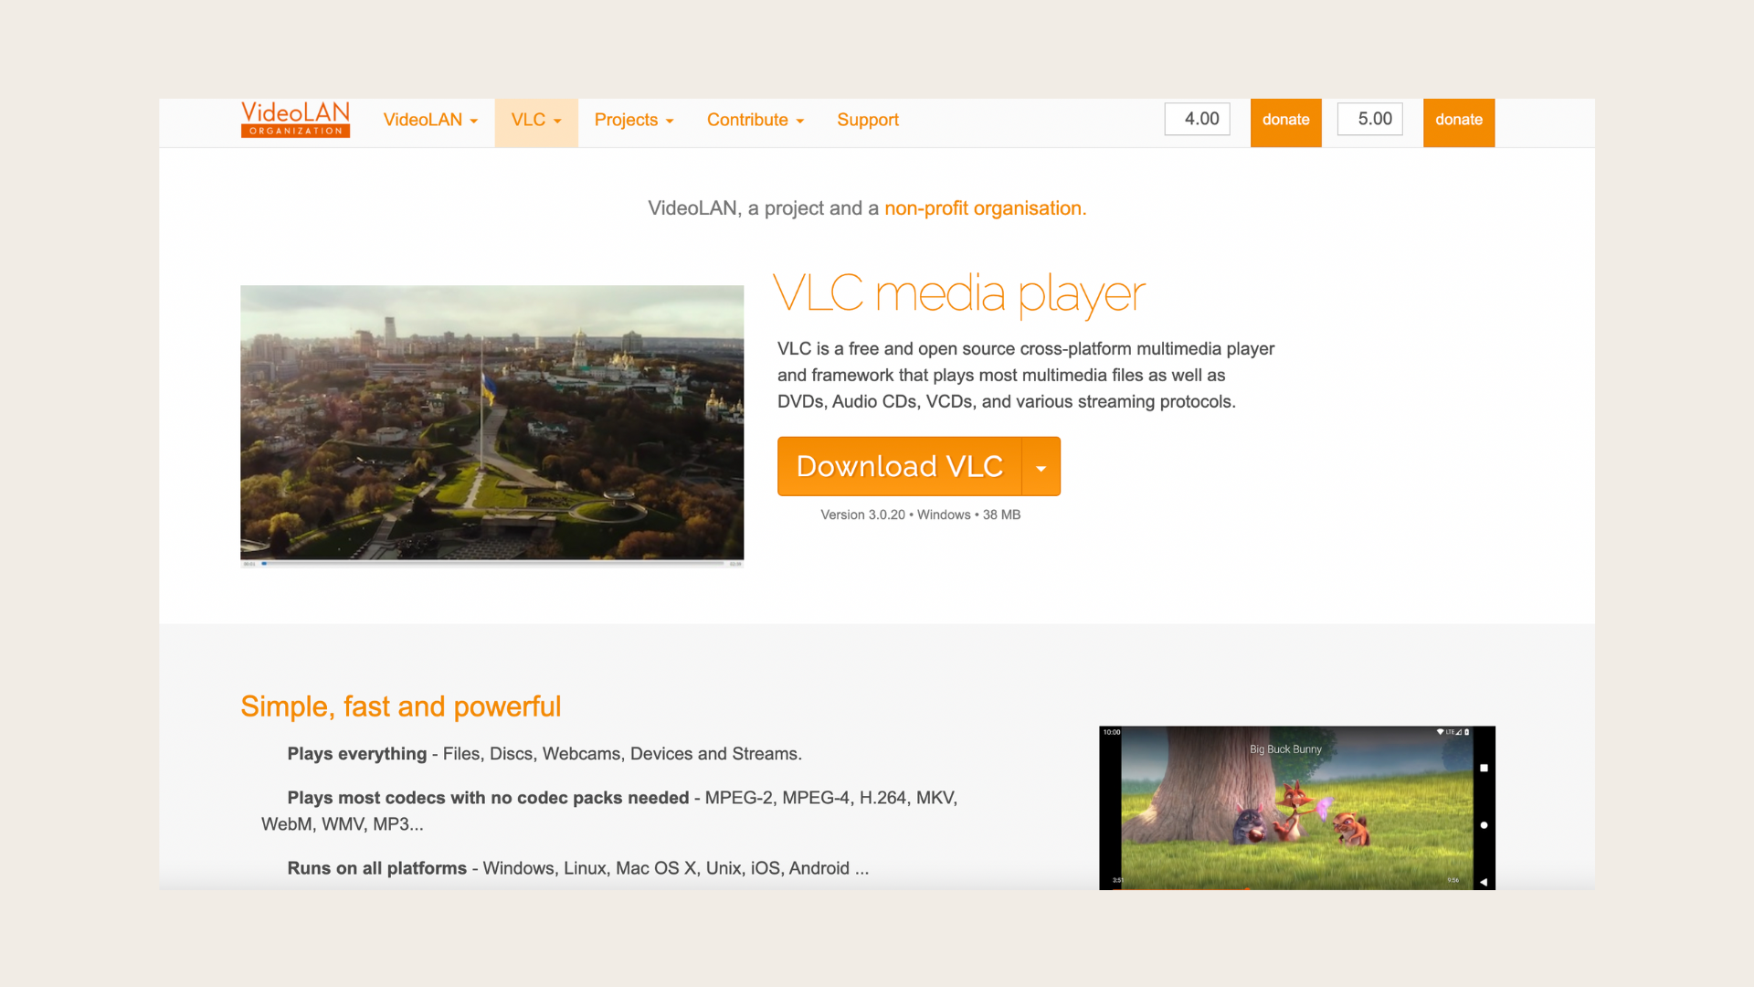The width and height of the screenshot is (1754, 987).
Task: Open the non-profit organisation link
Action: (x=984, y=208)
